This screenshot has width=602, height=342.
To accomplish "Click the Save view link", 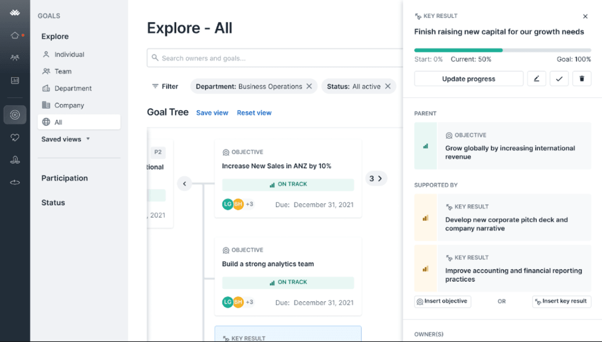I will point(212,113).
